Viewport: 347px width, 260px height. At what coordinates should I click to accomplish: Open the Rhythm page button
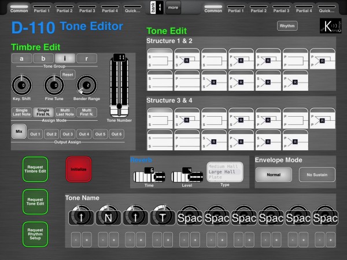click(x=287, y=26)
